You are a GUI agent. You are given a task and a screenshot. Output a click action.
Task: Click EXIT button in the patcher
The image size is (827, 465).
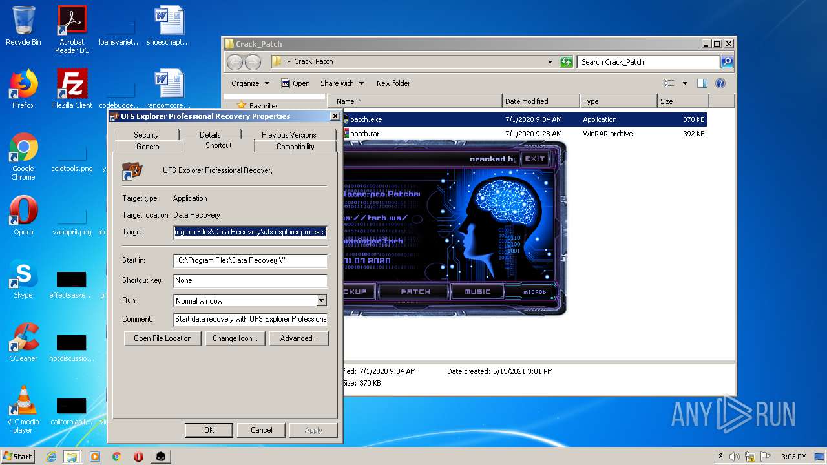tap(535, 159)
